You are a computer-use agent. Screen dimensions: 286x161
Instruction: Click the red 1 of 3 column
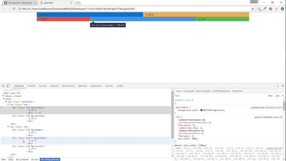point(63,19)
